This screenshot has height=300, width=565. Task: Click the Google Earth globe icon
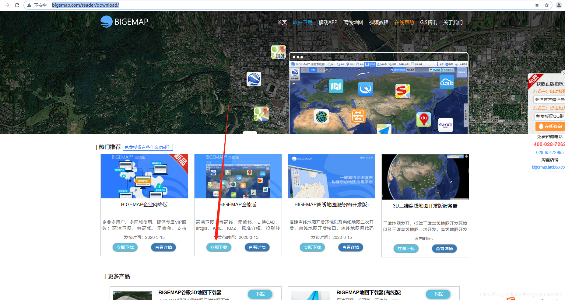pos(254,79)
